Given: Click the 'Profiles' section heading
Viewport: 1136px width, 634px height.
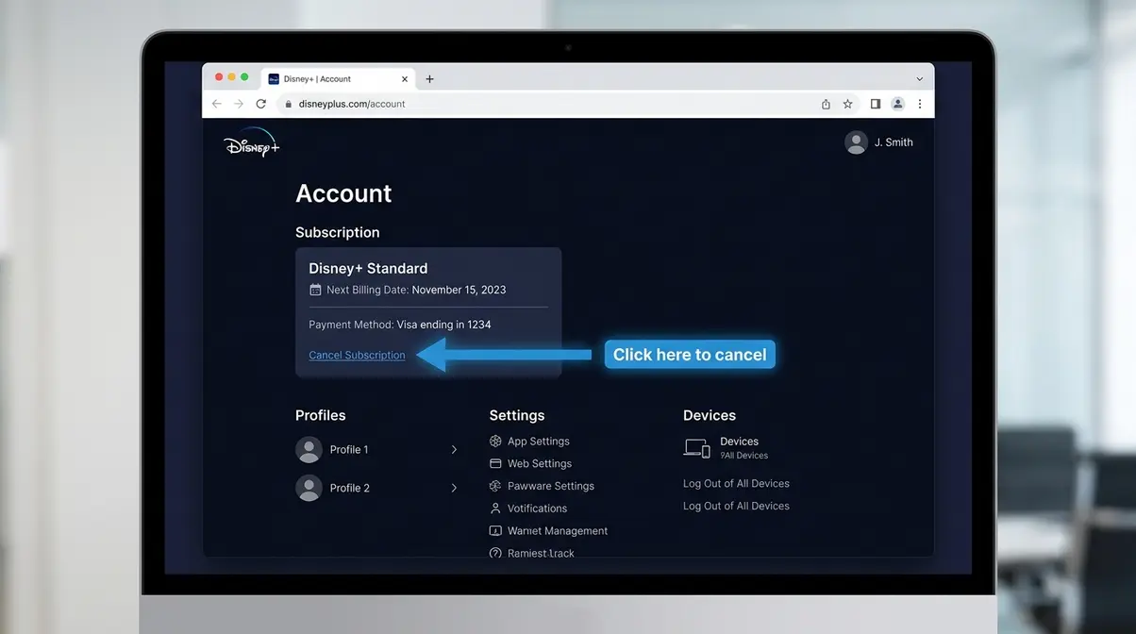Looking at the screenshot, I should pos(321,415).
